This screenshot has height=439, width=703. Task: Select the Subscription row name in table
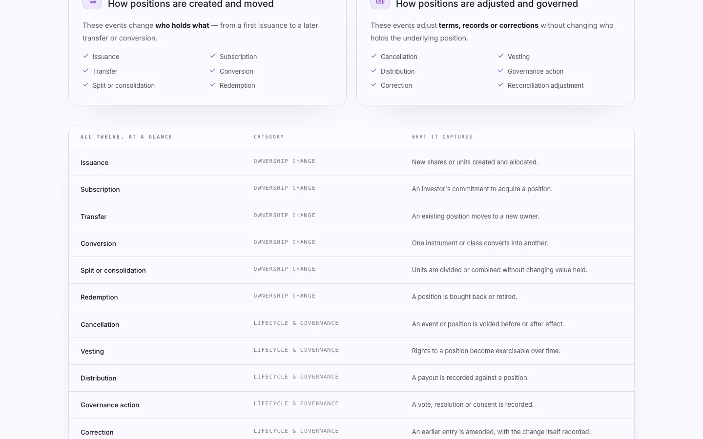(100, 189)
